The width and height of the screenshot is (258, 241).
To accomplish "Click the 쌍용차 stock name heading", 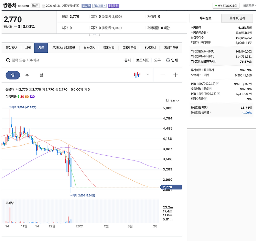I will (10, 5).
